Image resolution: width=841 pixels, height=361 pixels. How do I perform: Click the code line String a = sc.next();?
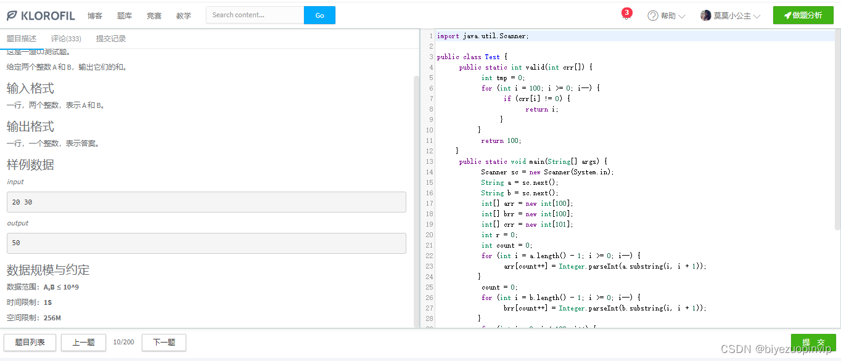pyautogui.click(x=520, y=182)
